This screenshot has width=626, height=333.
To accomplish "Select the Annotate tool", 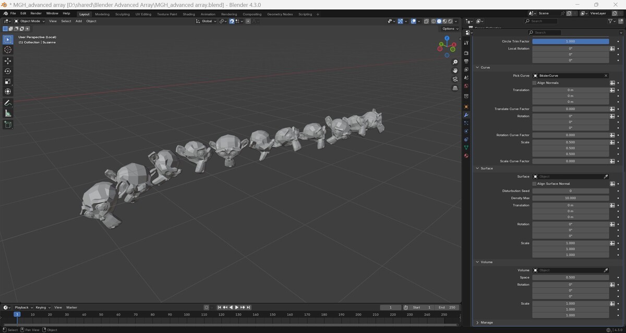I will coord(8,103).
